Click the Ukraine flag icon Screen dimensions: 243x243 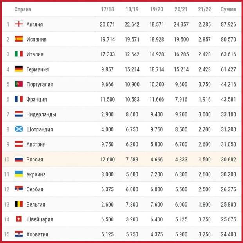[19, 174]
